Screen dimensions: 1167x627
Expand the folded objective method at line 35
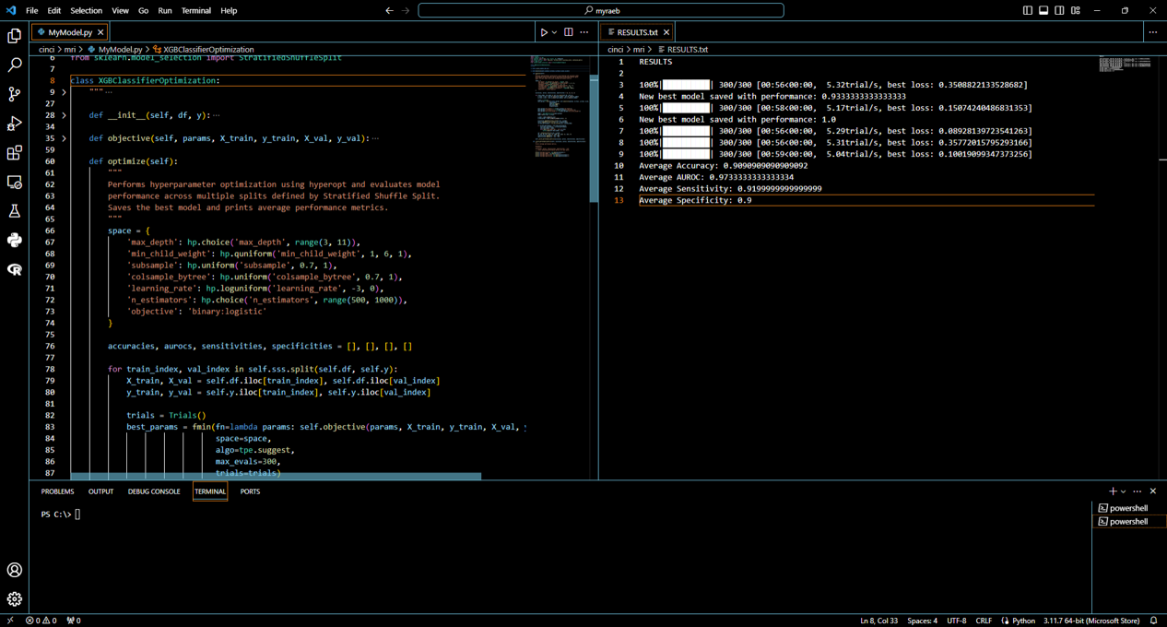64,138
